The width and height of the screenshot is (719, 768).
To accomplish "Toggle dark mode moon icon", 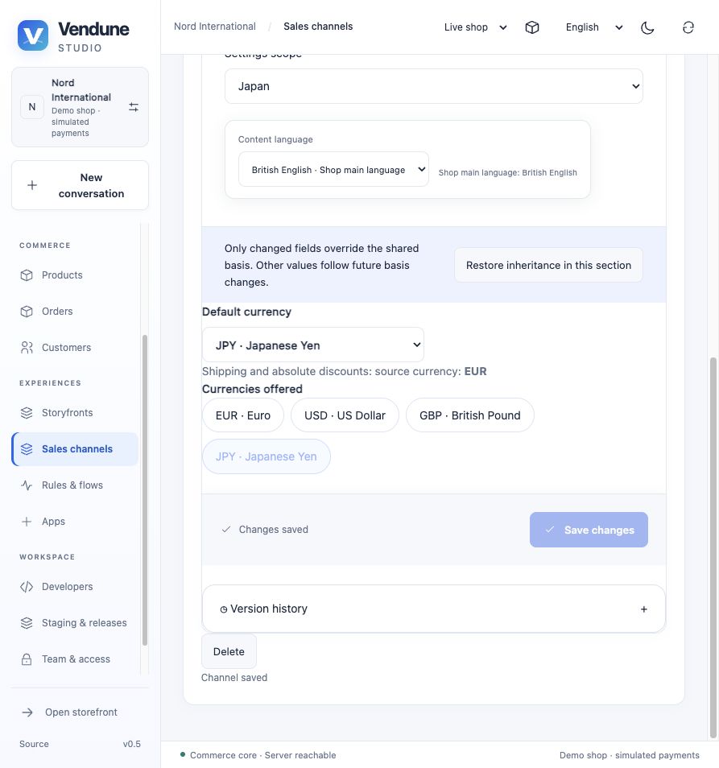I will coord(647,27).
